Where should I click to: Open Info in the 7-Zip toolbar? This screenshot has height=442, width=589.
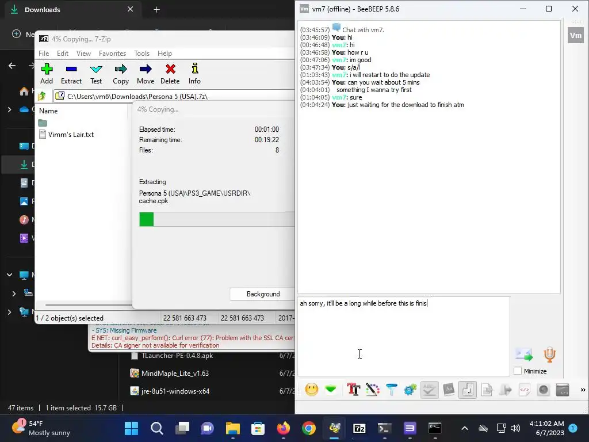click(x=194, y=74)
